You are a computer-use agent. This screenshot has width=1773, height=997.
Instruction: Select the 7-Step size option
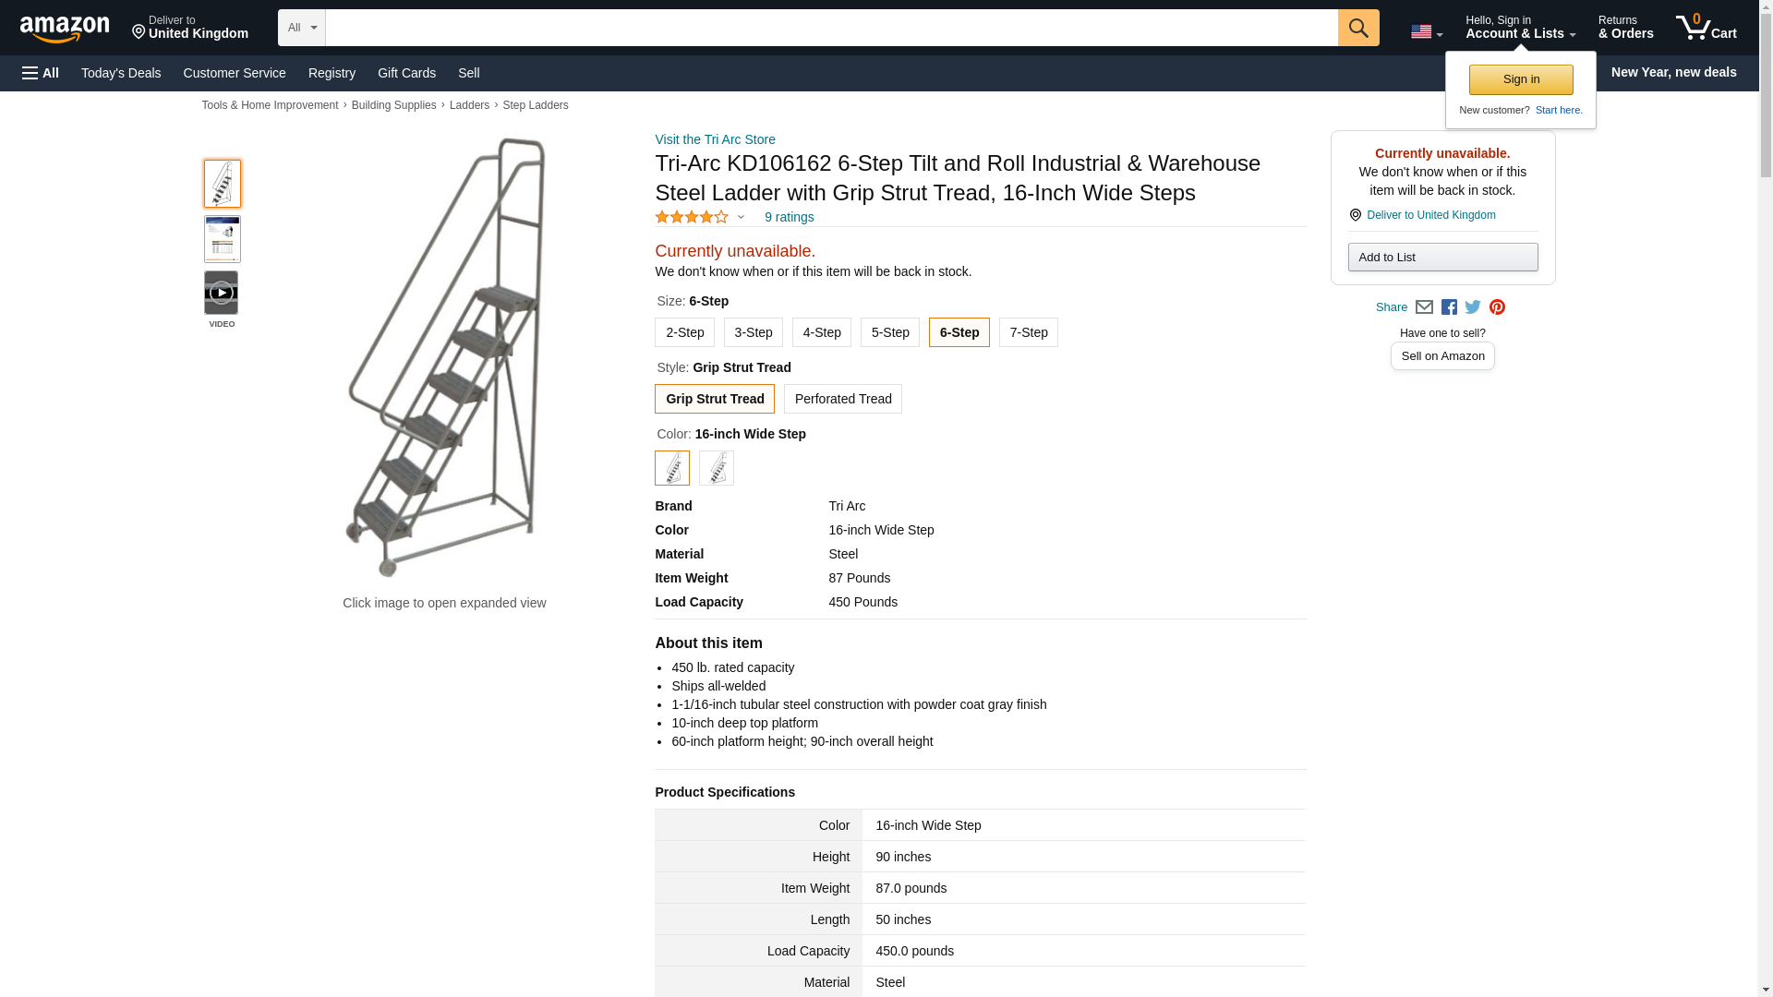pyautogui.click(x=1028, y=332)
